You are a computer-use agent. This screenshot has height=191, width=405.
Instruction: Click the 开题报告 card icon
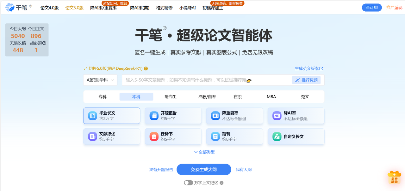[x=154, y=116]
